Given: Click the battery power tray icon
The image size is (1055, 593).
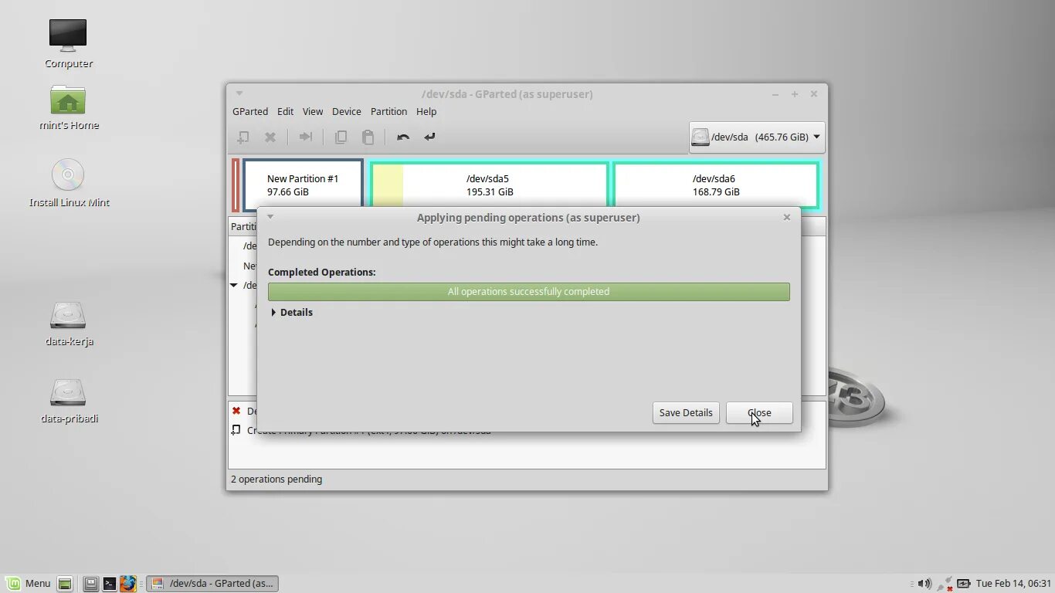Looking at the screenshot, I should pyautogui.click(x=964, y=584).
